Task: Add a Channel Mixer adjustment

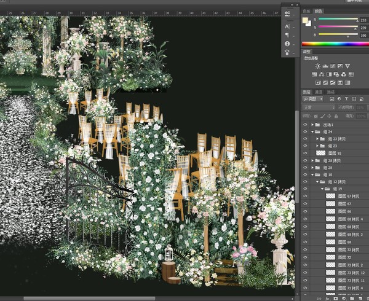Action: (344, 74)
